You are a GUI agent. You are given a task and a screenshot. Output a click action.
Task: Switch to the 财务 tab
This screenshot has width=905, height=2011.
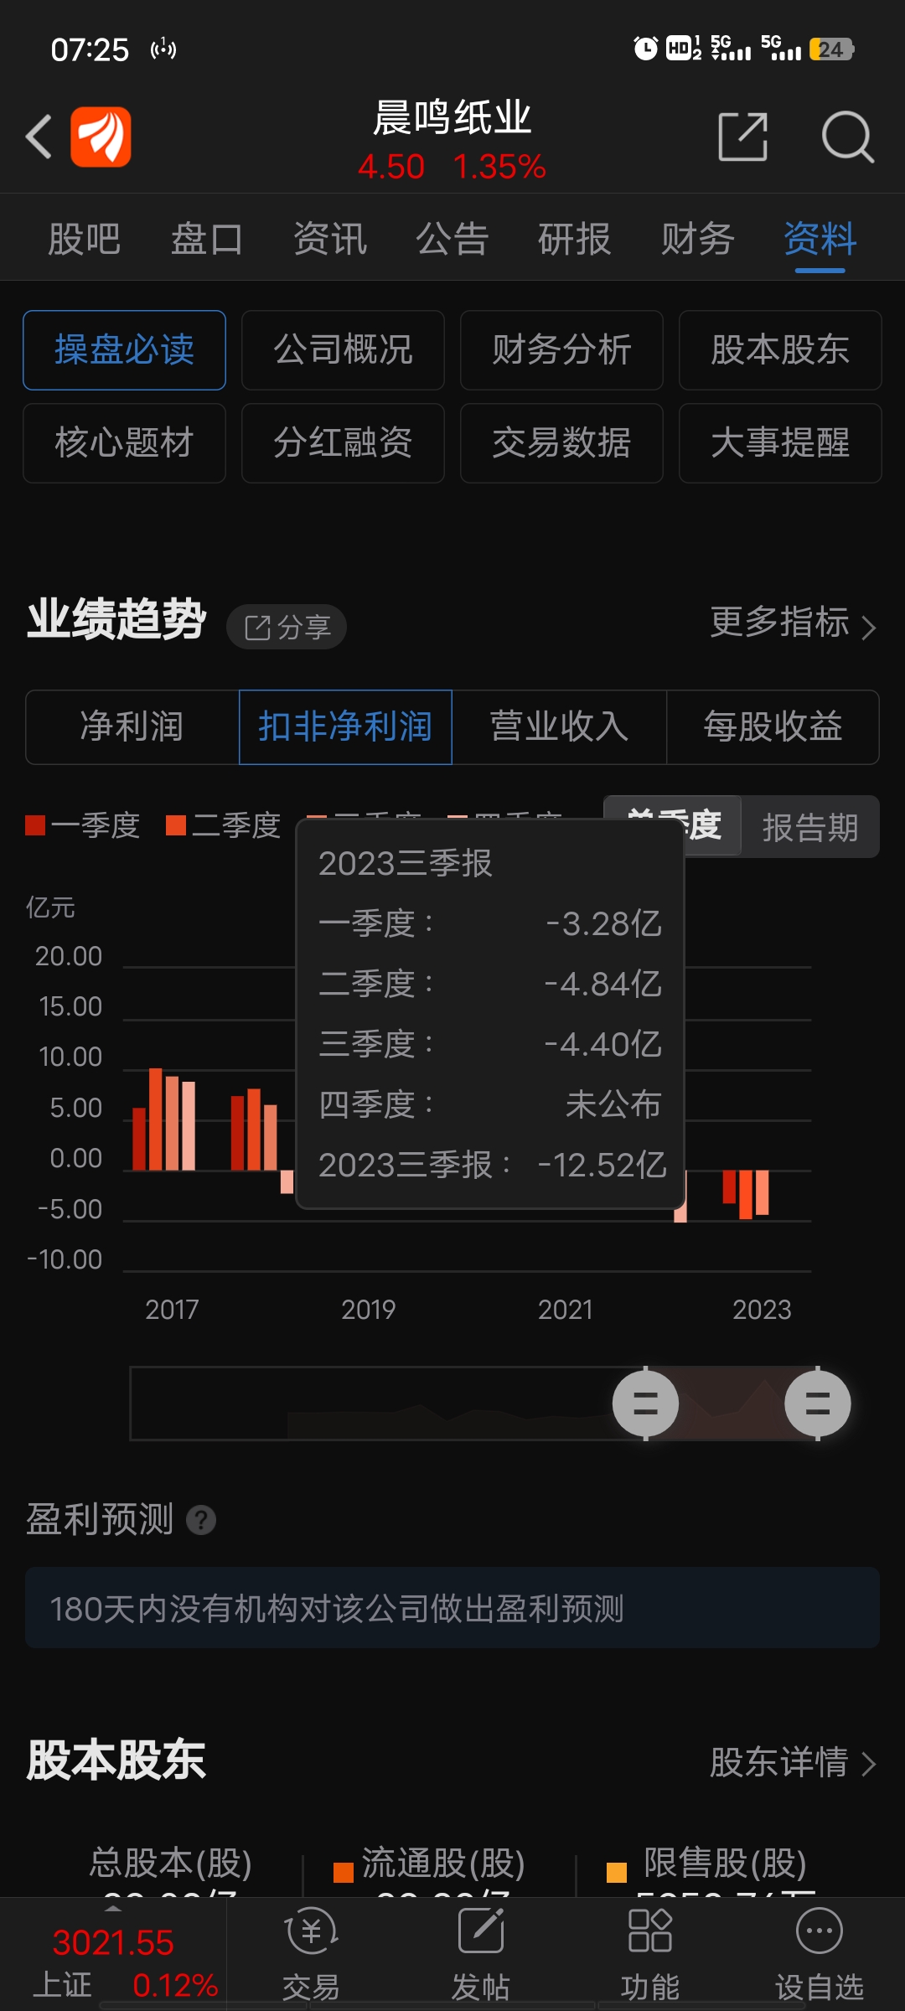click(698, 239)
